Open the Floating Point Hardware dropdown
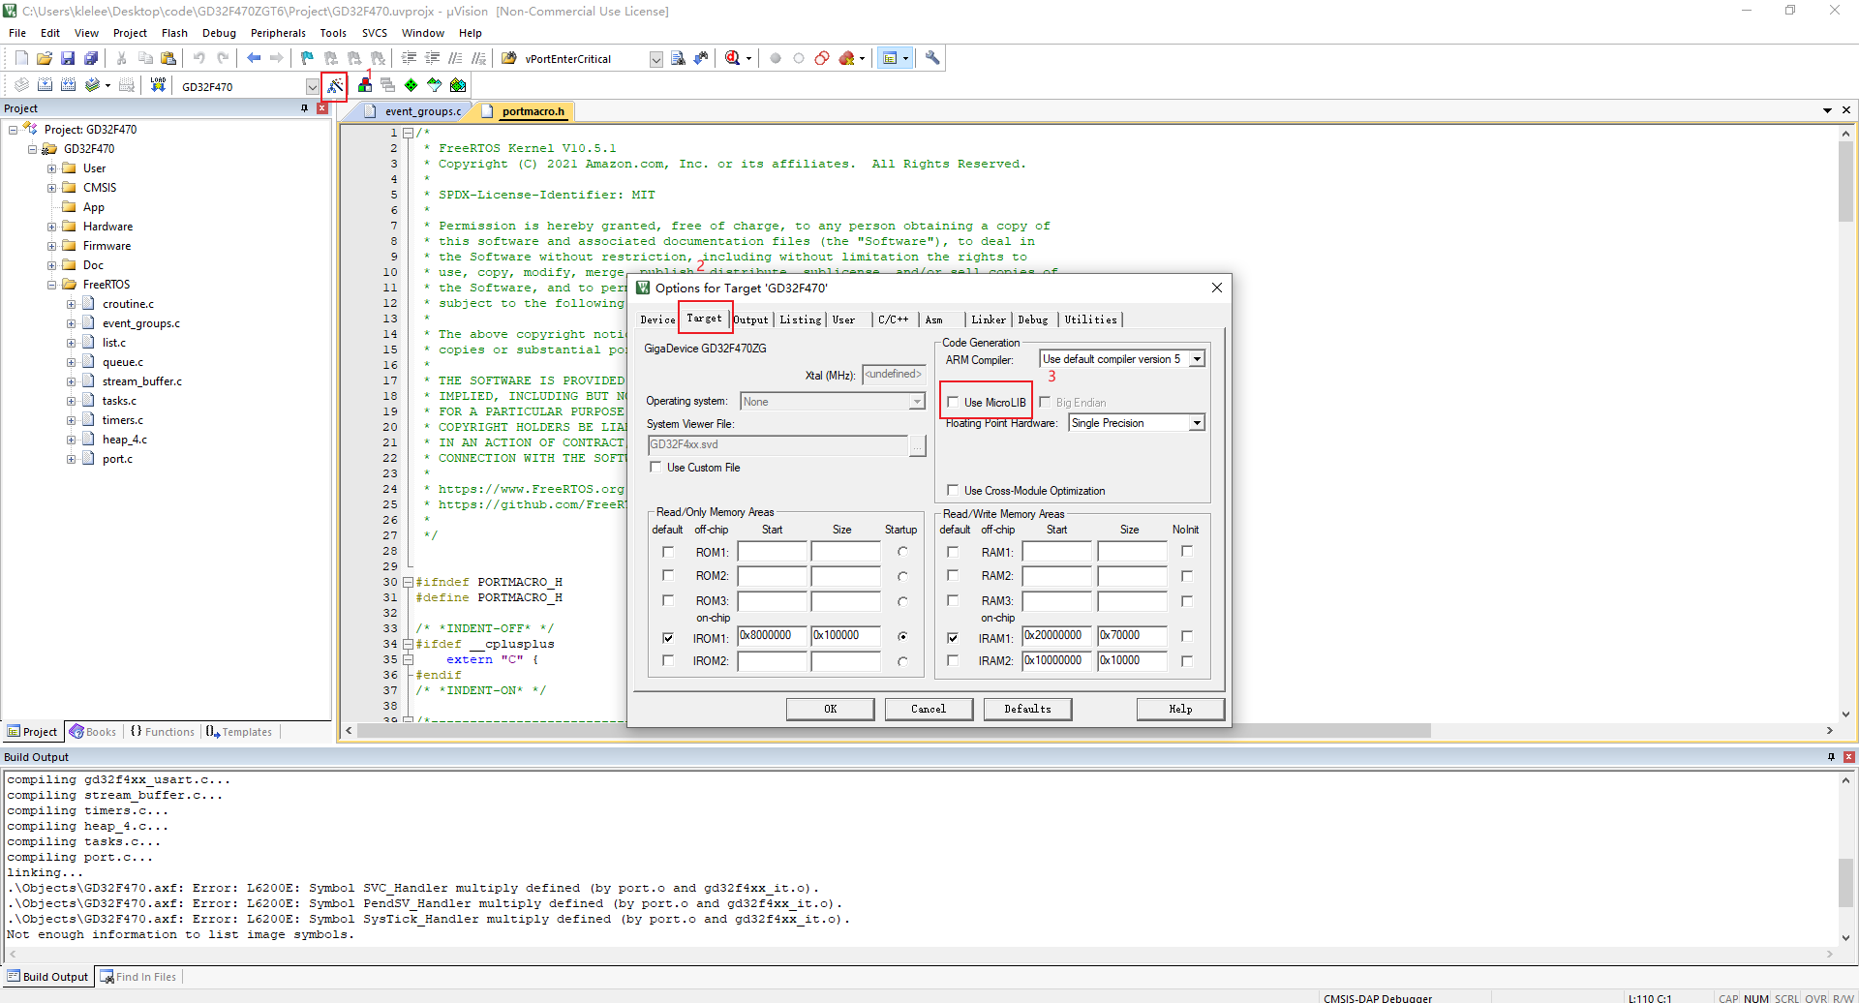Viewport: 1859px width, 1003px height. click(1197, 423)
